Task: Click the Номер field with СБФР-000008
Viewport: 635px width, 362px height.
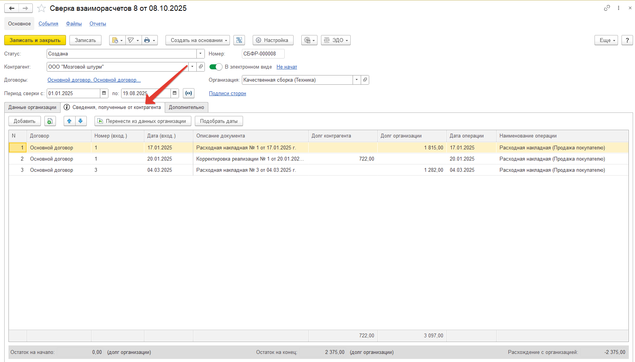Action: pyautogui.click(x=263, y=54)
